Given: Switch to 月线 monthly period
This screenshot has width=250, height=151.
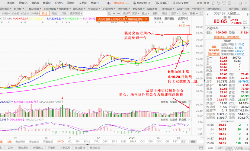Looking at the screenshot, I should coord(64,14).
